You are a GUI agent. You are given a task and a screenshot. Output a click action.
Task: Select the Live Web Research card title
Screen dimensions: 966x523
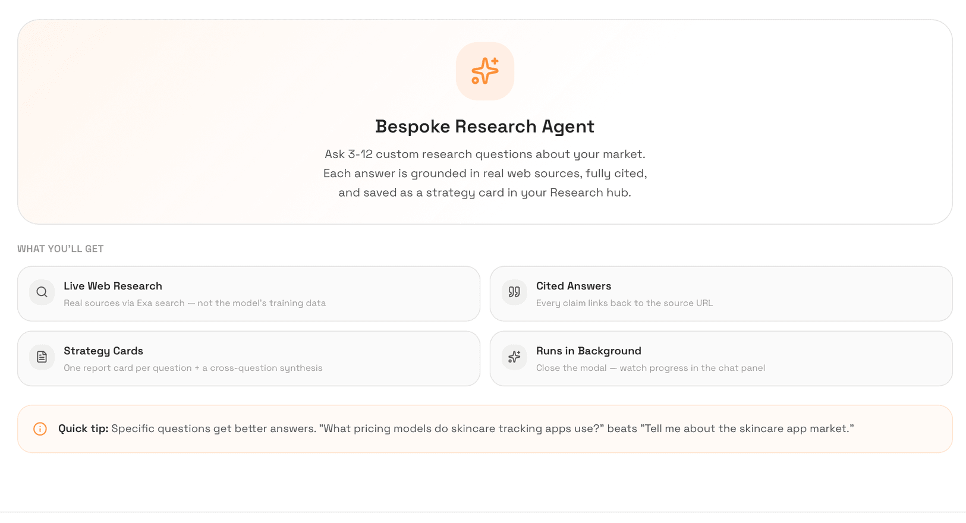[x=113, y=286]
